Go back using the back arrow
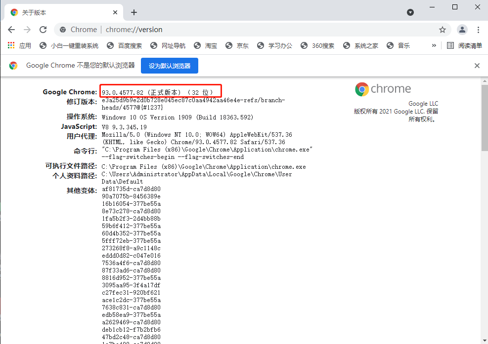The height and width of the screenshot is (344, 488). (x=11, y=30)
